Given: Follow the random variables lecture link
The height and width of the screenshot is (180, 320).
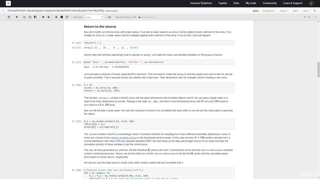Looking at the screenshot, I should (123, 138).
